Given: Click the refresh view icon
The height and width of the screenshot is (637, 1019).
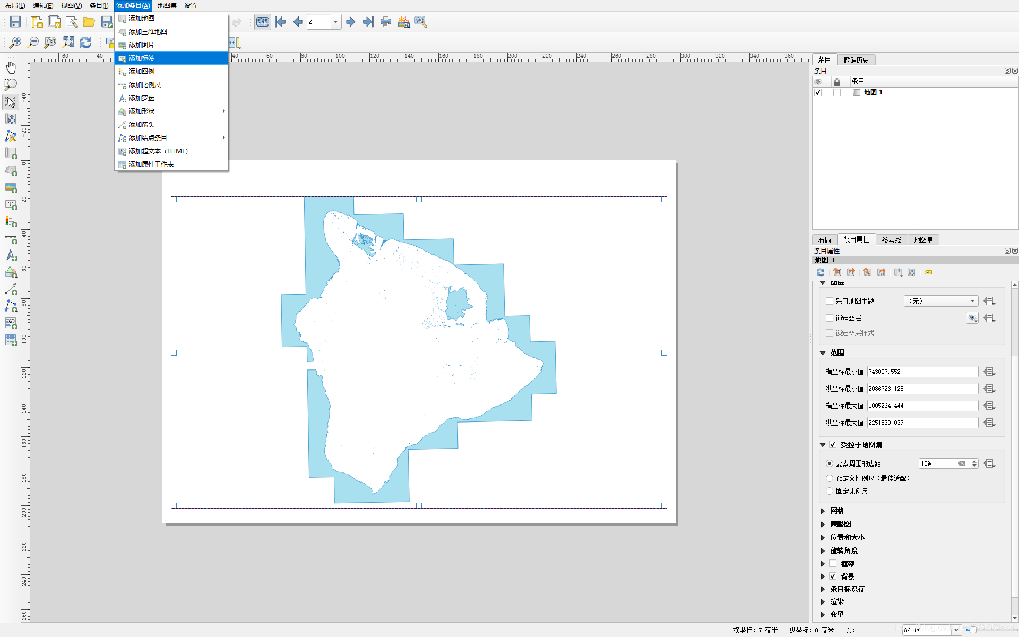Looking at the screenshot, I should 85,42.
